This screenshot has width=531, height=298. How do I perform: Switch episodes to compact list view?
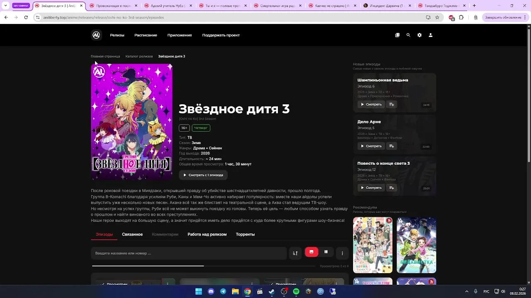pos(326,252)
